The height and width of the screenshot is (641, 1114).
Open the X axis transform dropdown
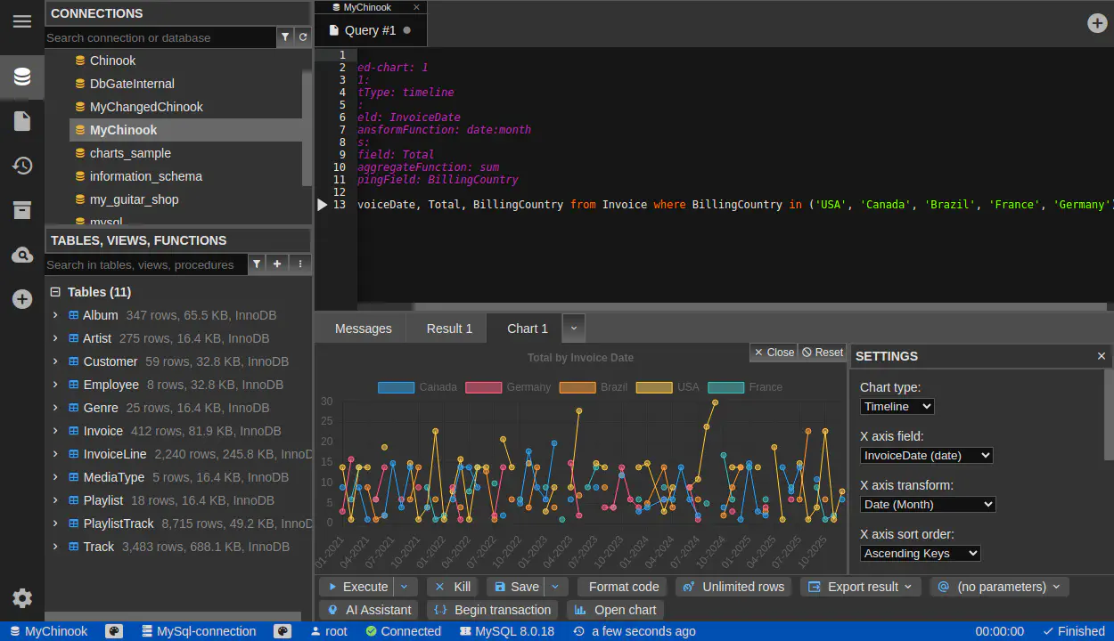pyautogui.click(x=927, y=504)
